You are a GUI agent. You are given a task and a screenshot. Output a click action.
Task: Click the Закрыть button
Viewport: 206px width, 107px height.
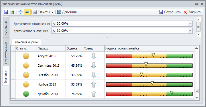click(193, 12)
